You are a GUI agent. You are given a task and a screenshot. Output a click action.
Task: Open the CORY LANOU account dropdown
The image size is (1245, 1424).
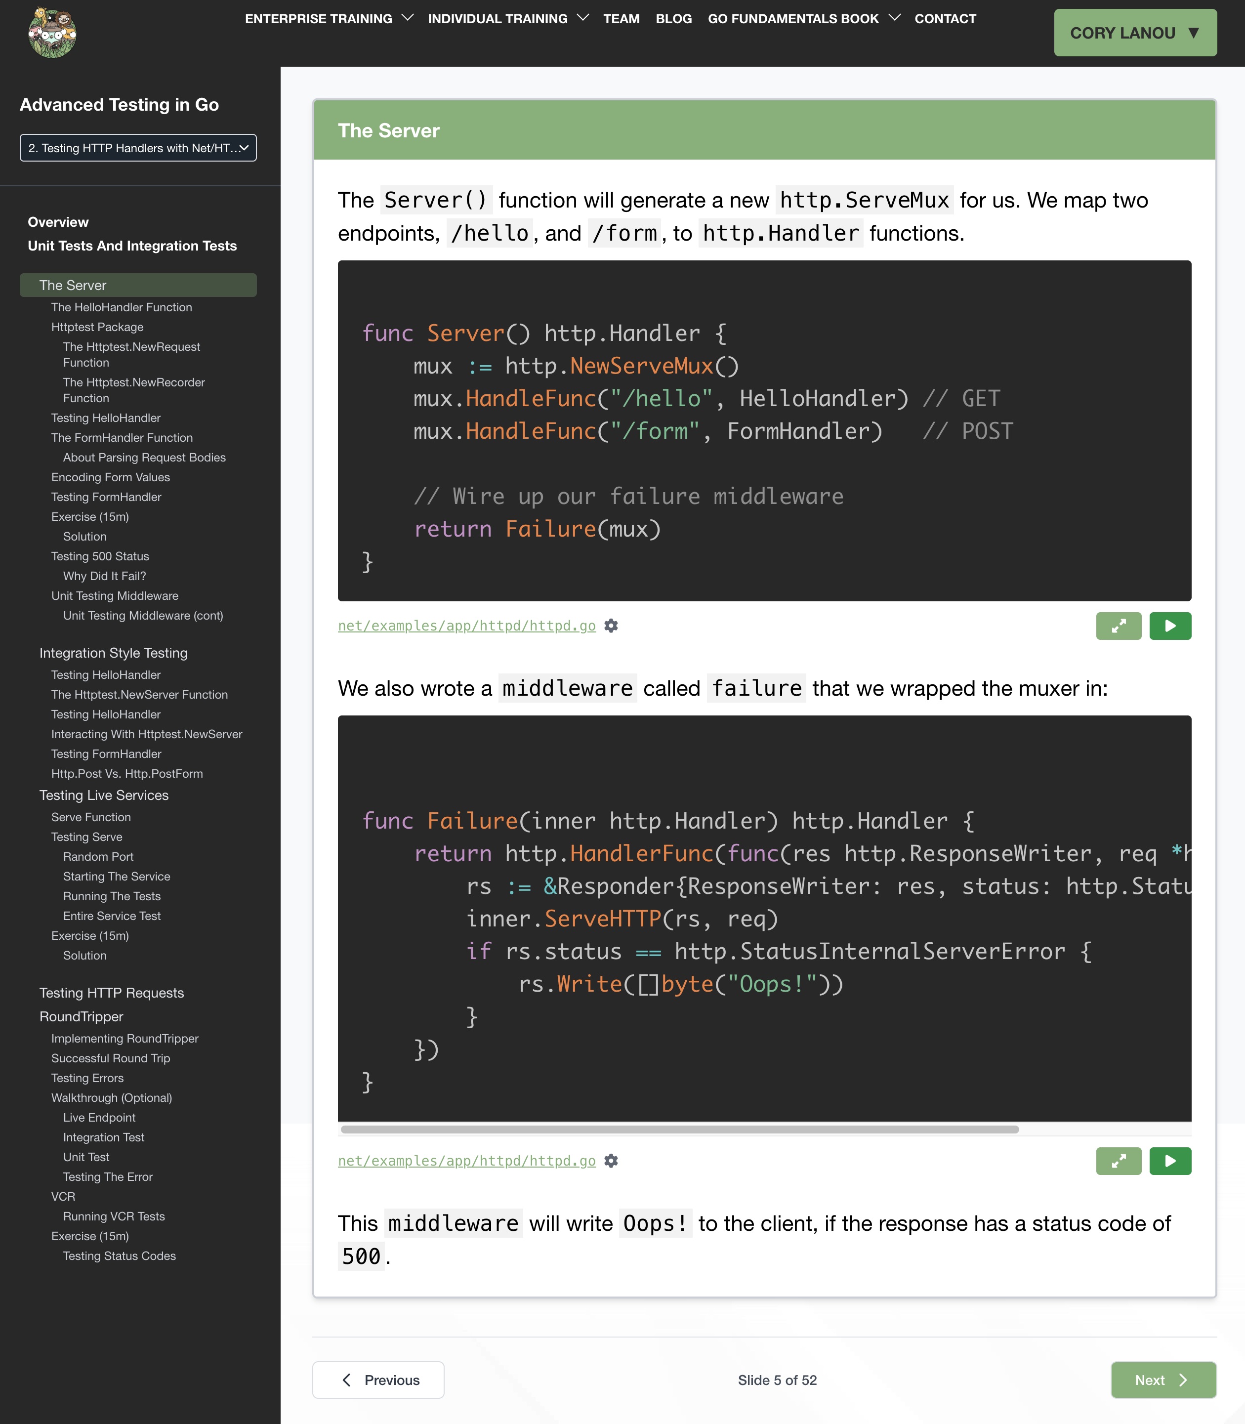pyautogui.click(x=1134, y=32)
